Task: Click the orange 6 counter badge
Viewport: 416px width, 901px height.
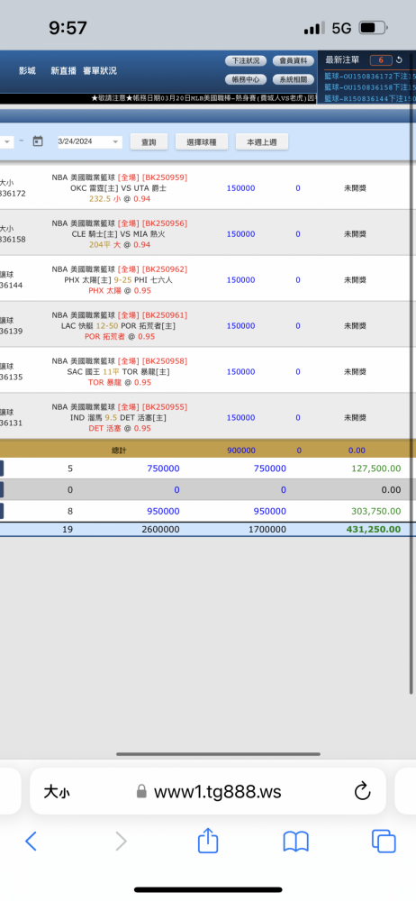Action: [381, 60]
